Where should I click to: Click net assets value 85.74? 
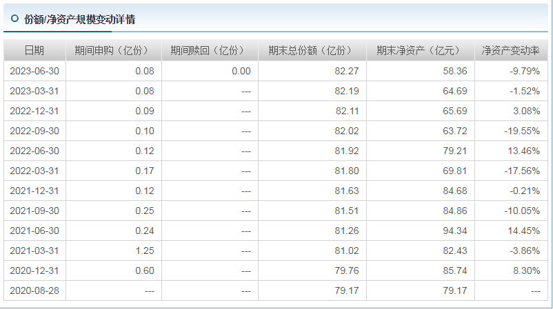[455, 270]
